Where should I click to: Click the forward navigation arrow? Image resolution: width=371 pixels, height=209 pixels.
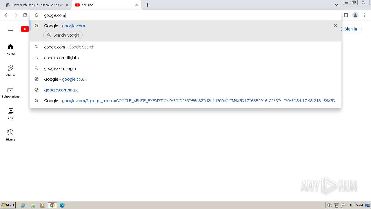coord(16,15)
